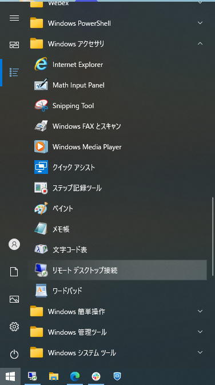215x385 pixels.
Task: Open Pictures from the sidebar icon
Action: click(x=14, y=299)
